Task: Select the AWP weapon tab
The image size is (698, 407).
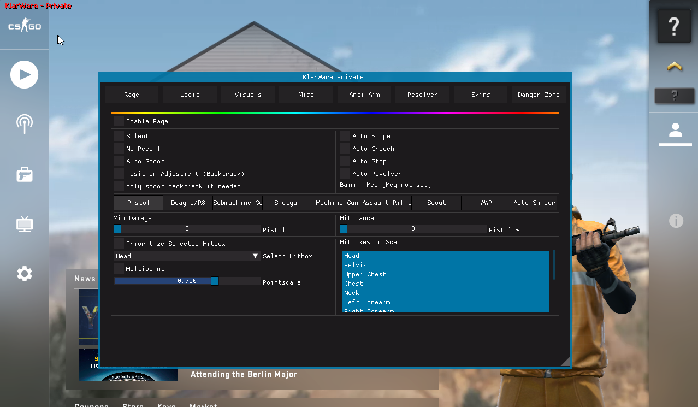Action: coord(486,203)
